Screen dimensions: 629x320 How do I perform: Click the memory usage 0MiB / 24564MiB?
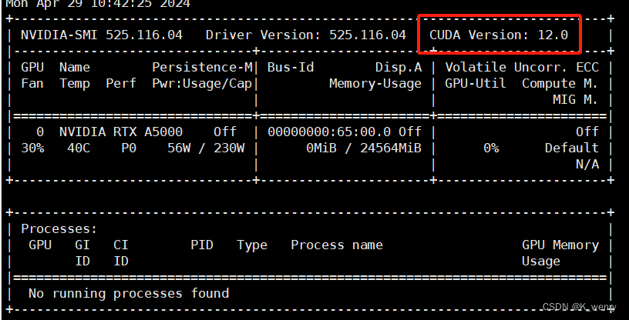363,148
